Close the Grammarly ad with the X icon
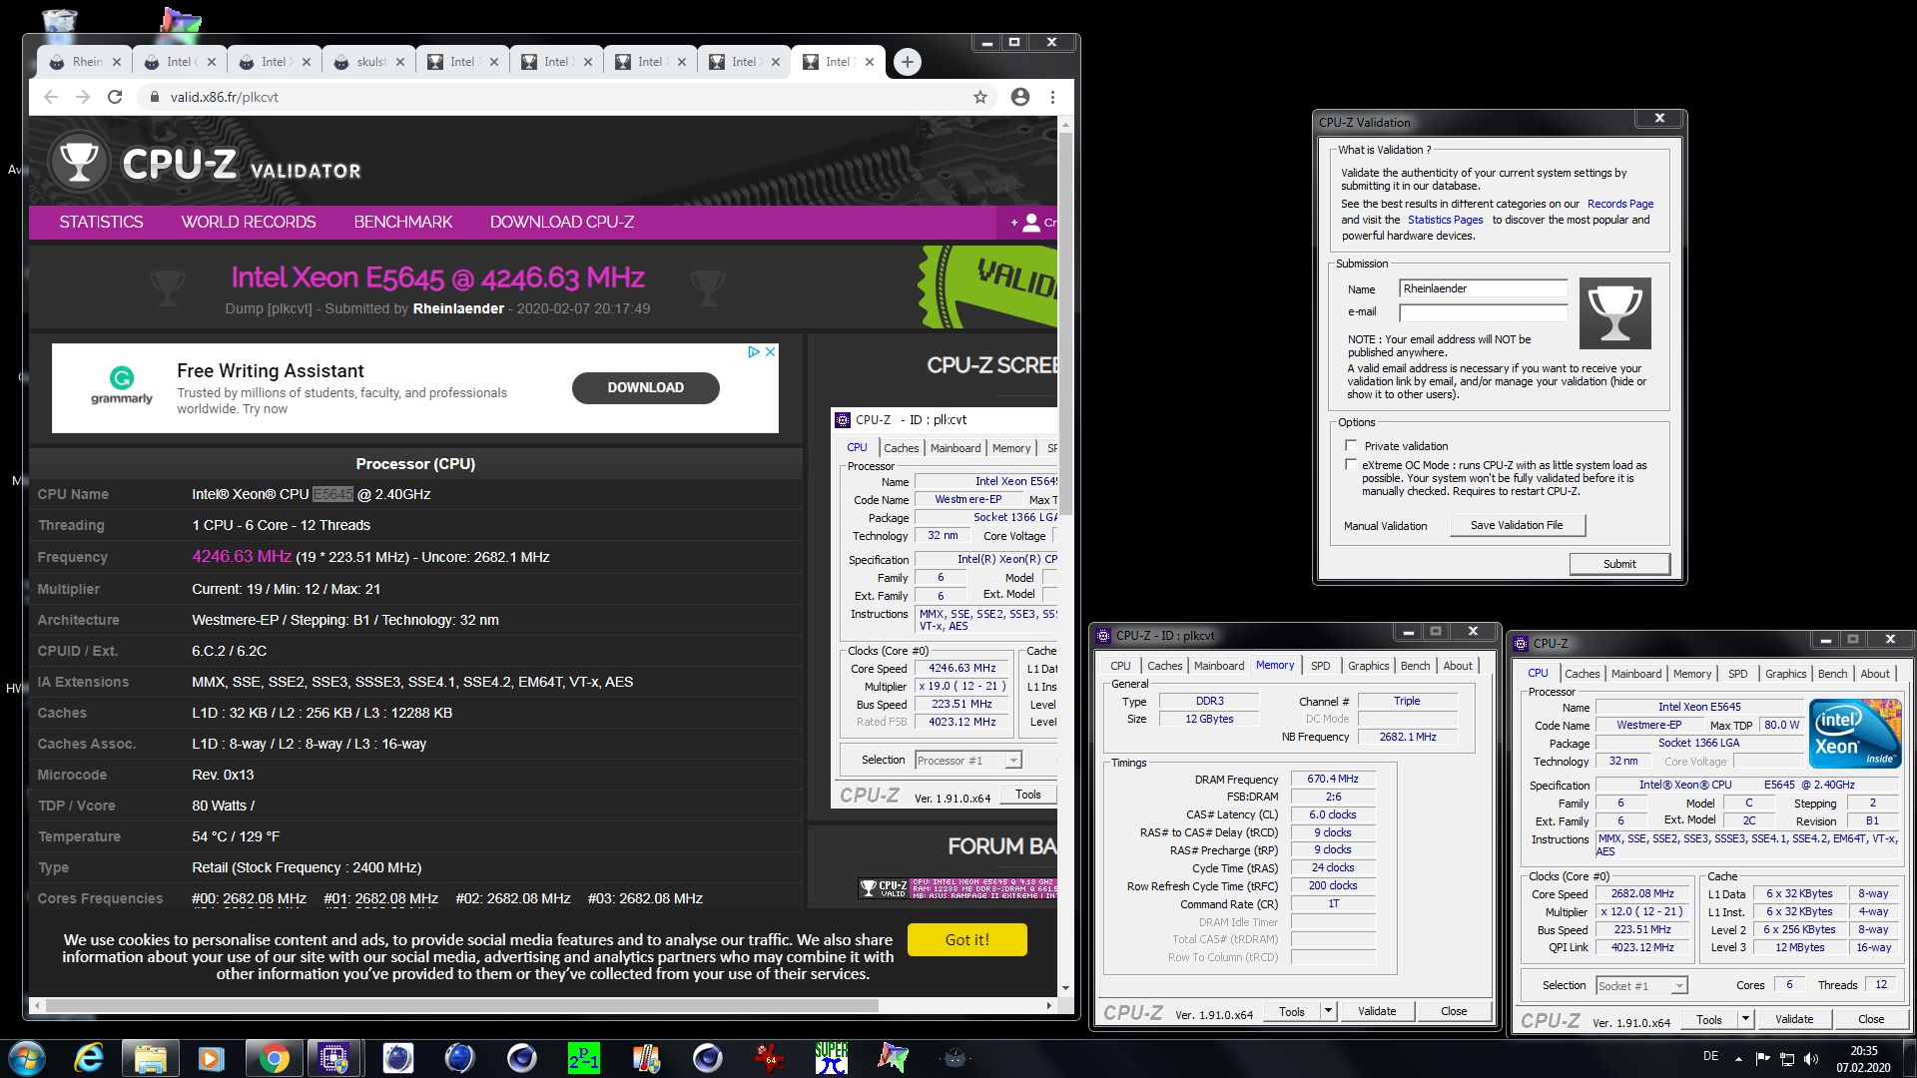Image resolution: width=1917 pixels, height=1078 pixels. [770, 351]
